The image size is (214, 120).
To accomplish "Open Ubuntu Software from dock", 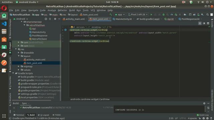I will [4, 39].
